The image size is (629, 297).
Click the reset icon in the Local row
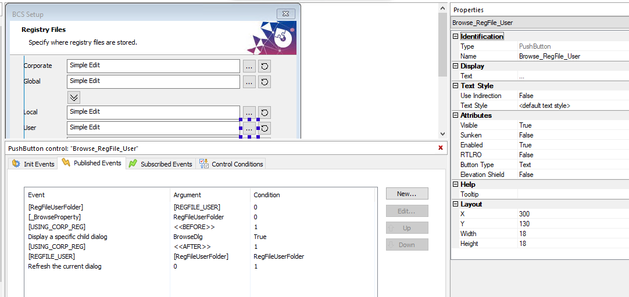pyautogui.click(x=265, y=113)
